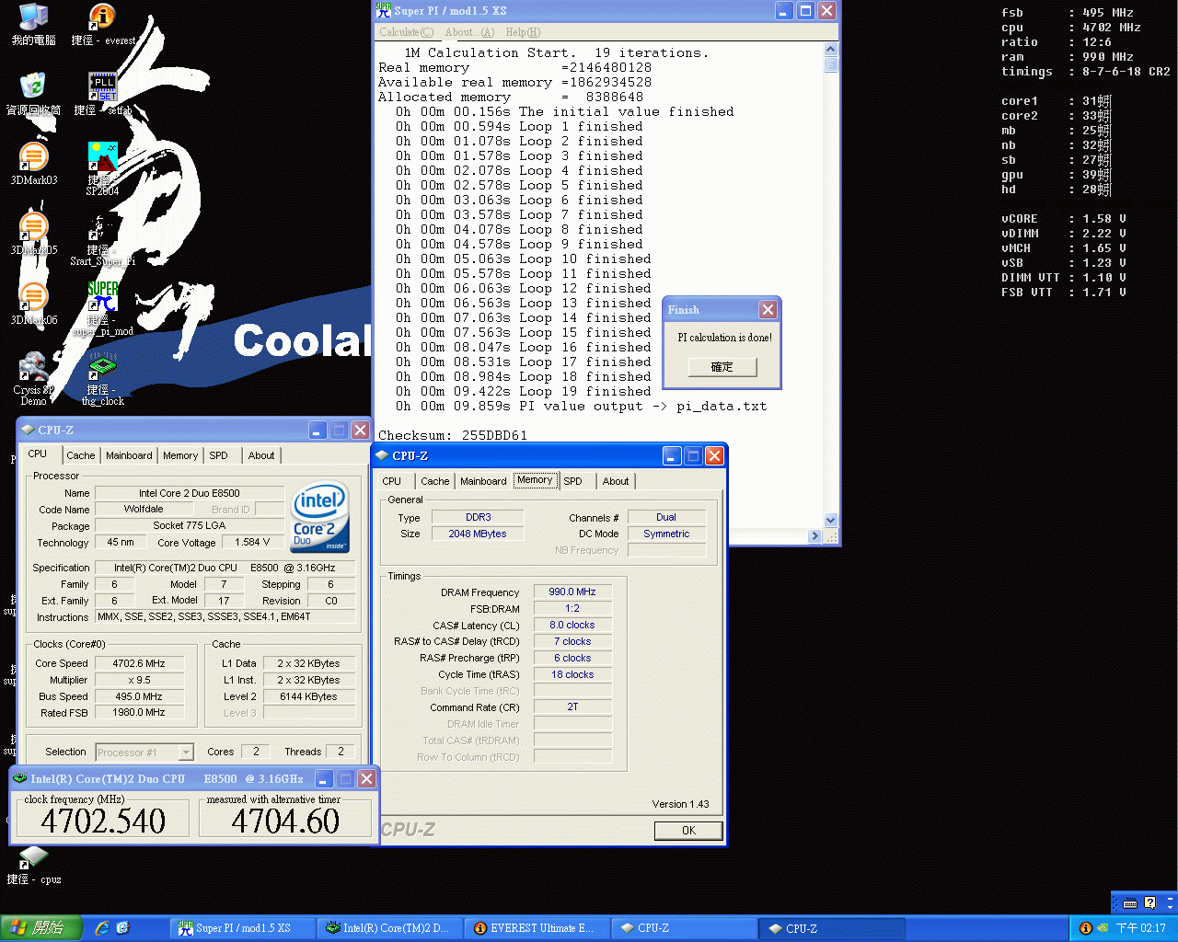Click the on-screen keyboard language bar icon

1130,903
